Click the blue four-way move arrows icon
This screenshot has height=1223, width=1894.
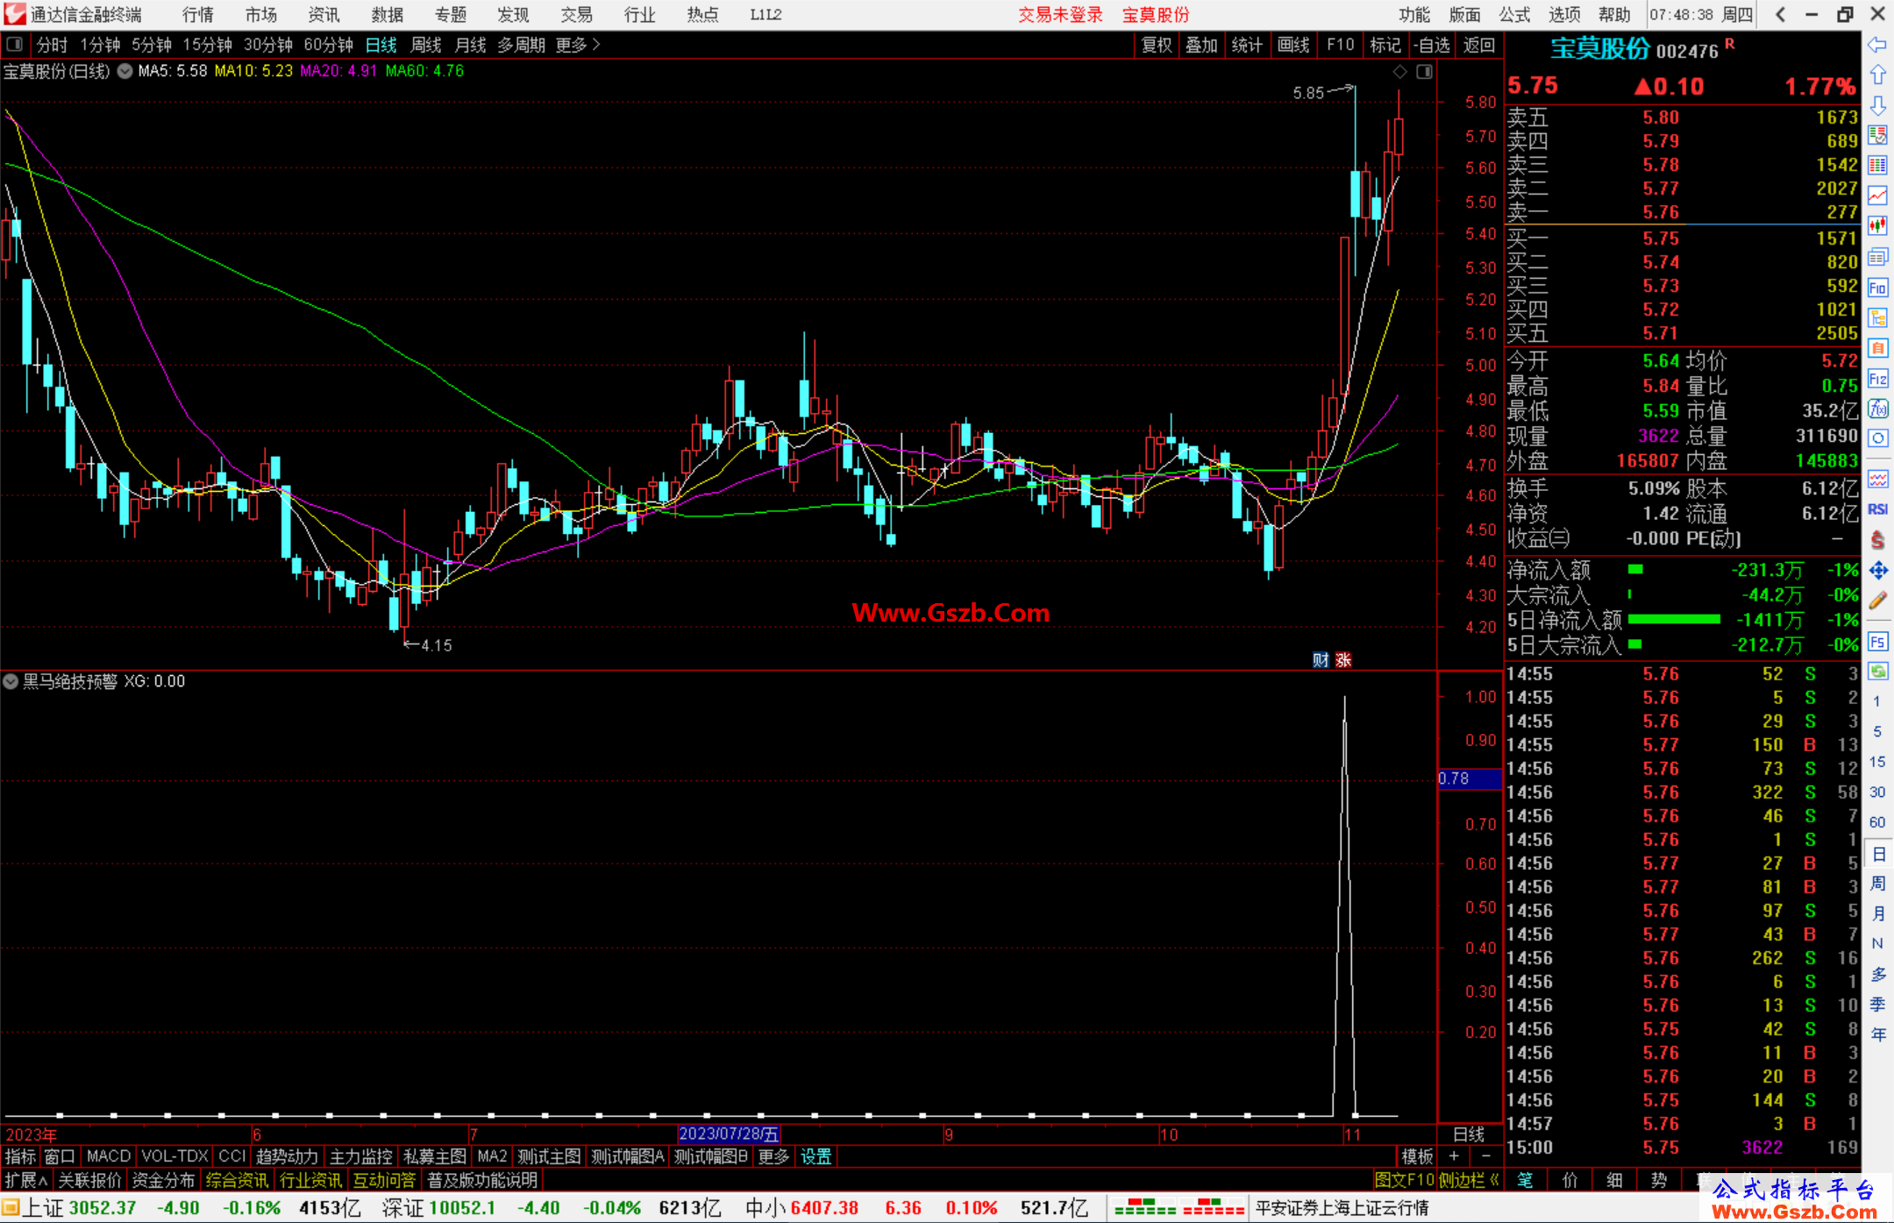[1877, 571]
